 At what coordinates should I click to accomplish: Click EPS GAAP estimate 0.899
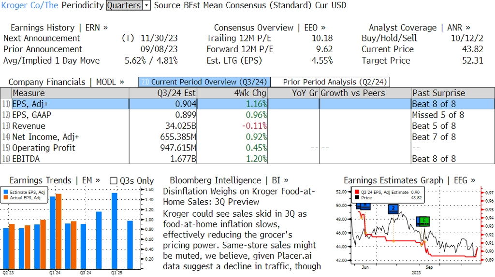[x=186, y=115]
